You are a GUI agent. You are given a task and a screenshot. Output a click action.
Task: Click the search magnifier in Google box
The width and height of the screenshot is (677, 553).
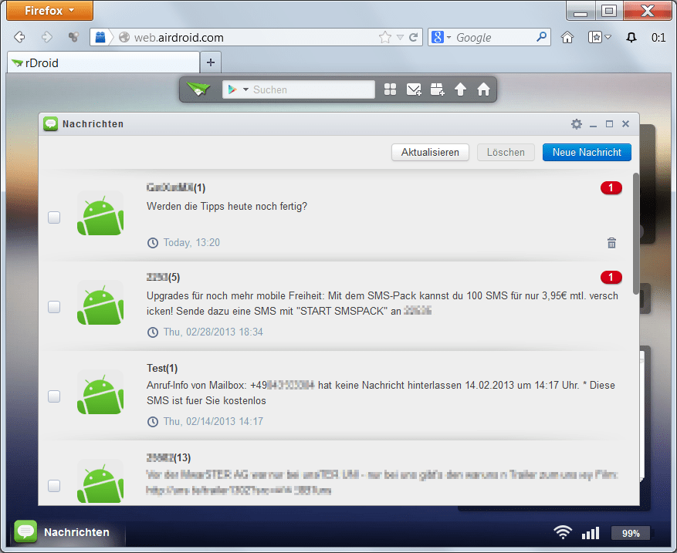click(541, 37)
